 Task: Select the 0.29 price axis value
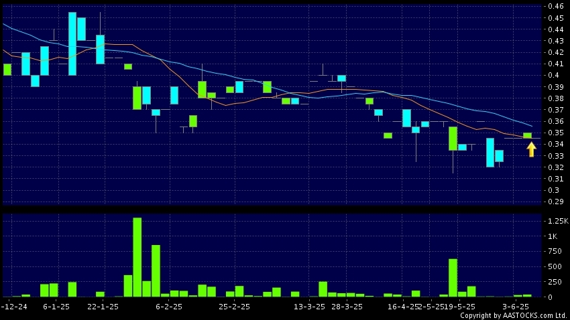556,202
